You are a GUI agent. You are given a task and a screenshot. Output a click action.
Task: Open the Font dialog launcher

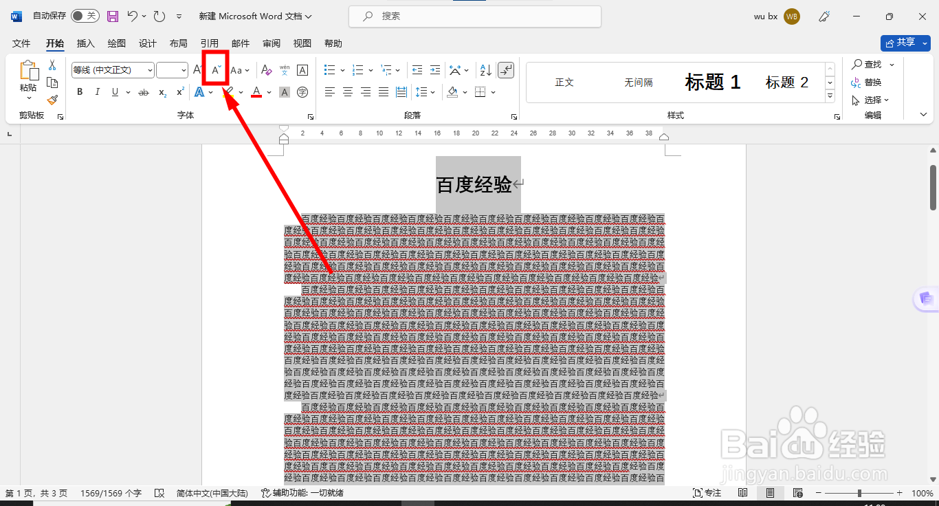click(x=311, y=117)
